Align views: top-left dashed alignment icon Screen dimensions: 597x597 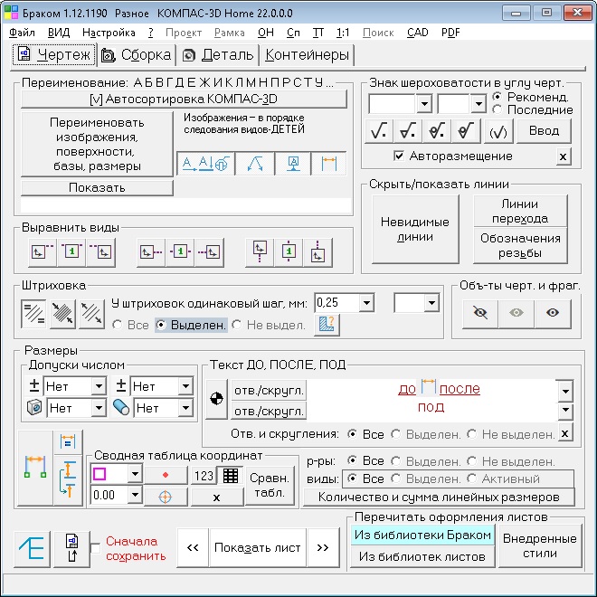tap(43, 252)
